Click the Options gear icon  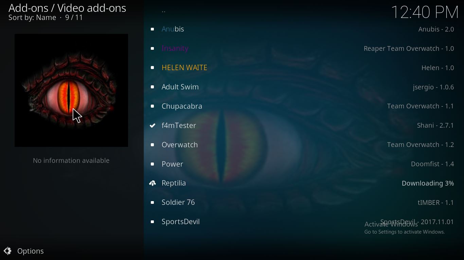(x=7, y=251)
